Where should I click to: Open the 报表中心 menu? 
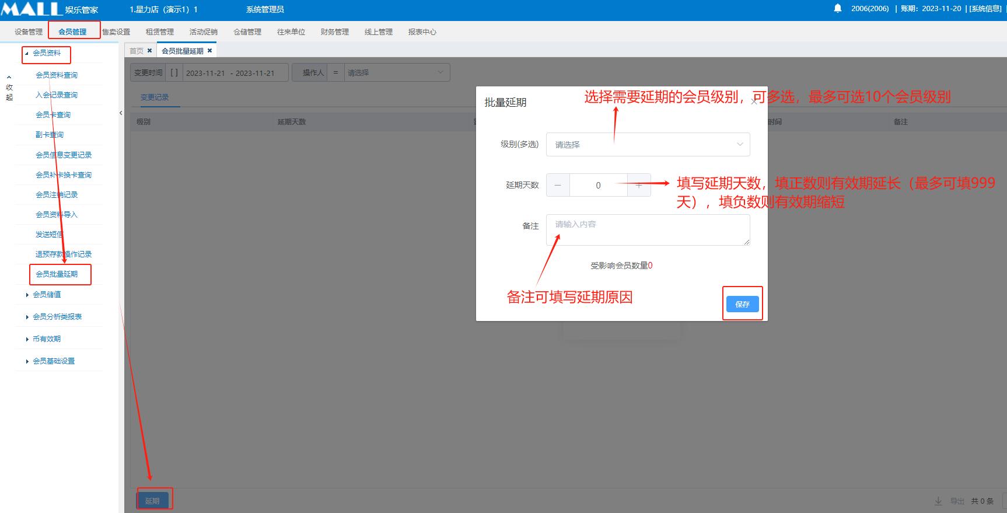422,32
